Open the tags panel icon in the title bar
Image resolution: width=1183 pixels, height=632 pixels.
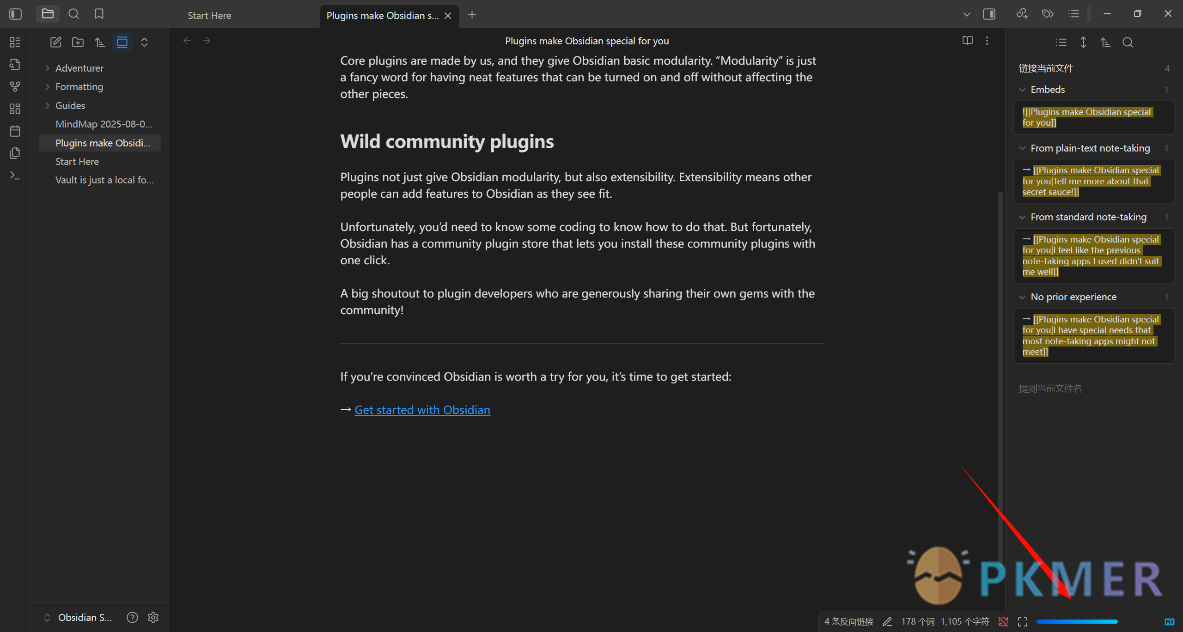click(1048, 14)
